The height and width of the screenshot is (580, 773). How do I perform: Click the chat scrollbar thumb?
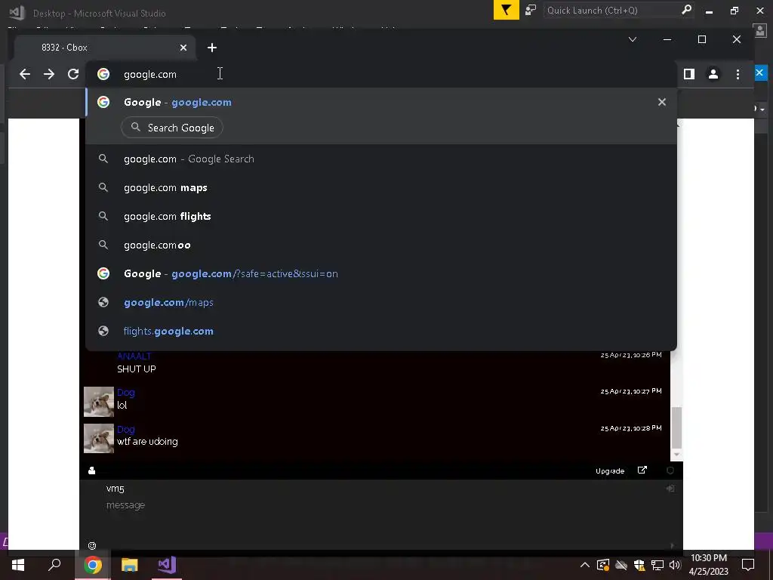[x=676, y=427]
